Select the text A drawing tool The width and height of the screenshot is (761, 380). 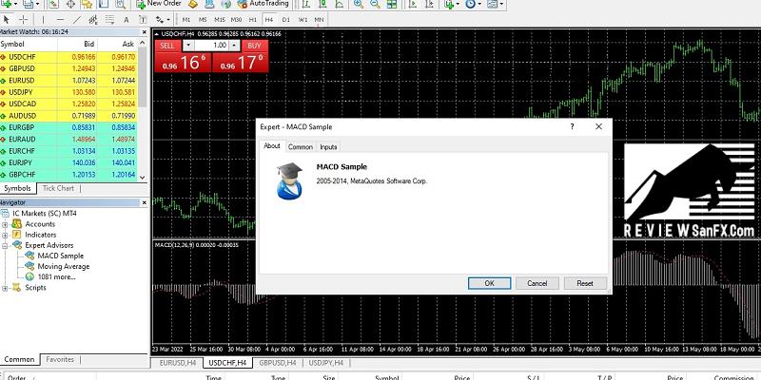(x=127, y=19)
